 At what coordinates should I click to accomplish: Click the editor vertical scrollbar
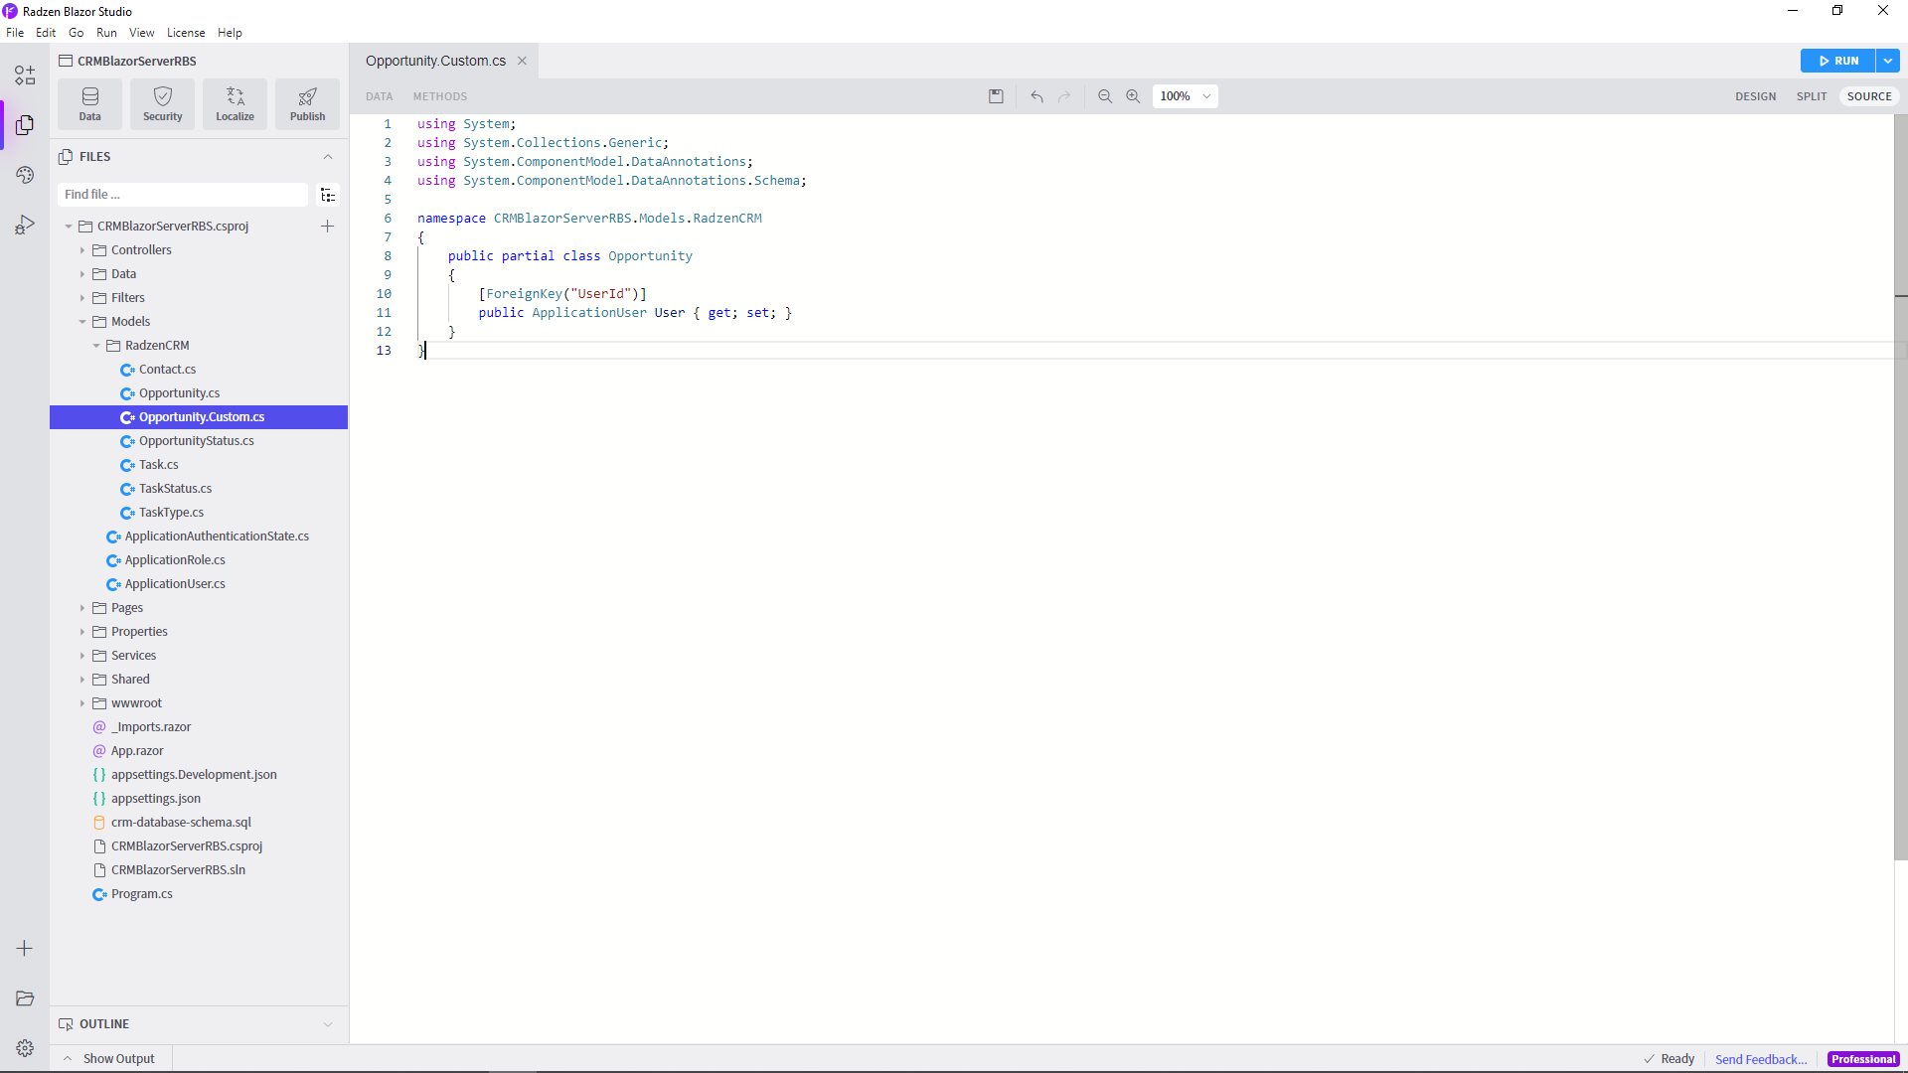click(1901, 487)
